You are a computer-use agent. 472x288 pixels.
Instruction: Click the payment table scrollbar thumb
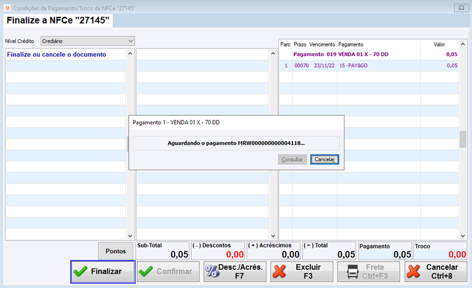click(463, 139)
